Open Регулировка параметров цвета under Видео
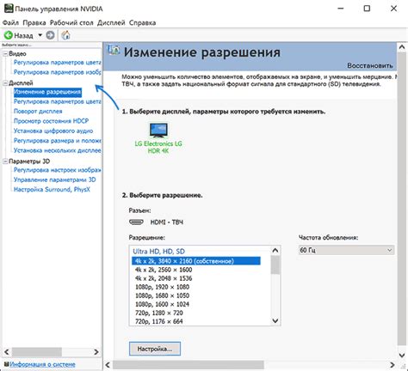 [x=57, y=63]
